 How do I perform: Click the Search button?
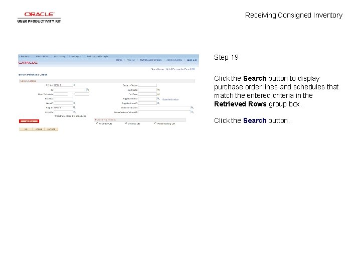[29, 121]
